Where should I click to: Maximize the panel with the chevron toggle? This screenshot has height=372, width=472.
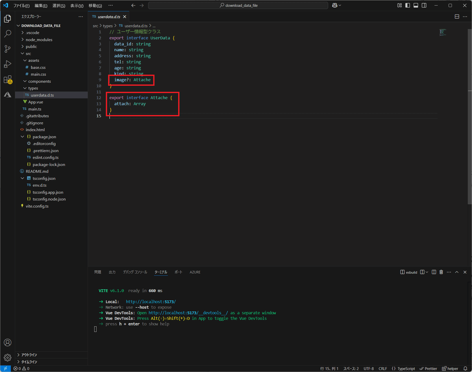tap(457, 272)
